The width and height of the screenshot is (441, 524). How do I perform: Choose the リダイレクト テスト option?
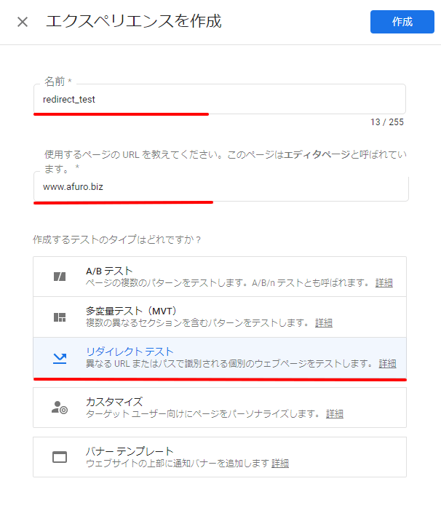click(x=220, y=357)
